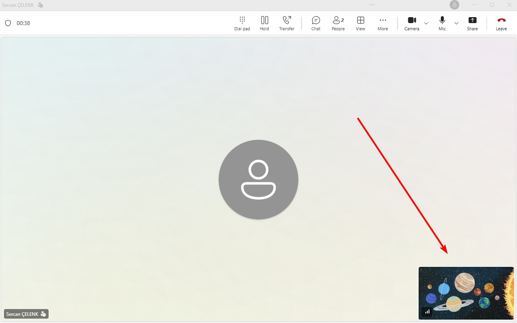Expand the Mic options dropdown arrow
This screenshot has height=323, width=517.
[x=456, y=23]
